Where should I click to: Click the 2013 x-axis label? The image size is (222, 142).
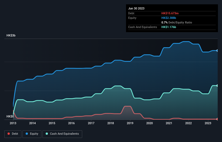click(x=13, y=123)
